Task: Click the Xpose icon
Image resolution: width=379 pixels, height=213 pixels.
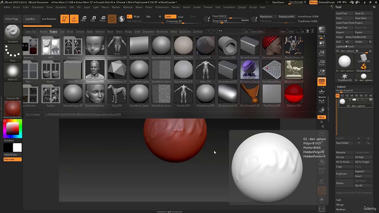Action: 322,209
